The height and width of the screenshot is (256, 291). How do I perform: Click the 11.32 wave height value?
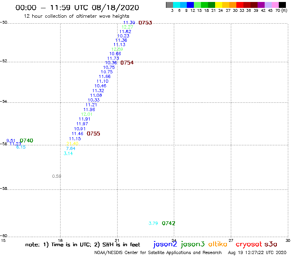pos(98,91)
